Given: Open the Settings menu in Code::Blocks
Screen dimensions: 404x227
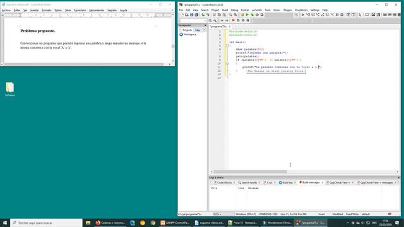Looking at the screenshot, I should (315, 10).
